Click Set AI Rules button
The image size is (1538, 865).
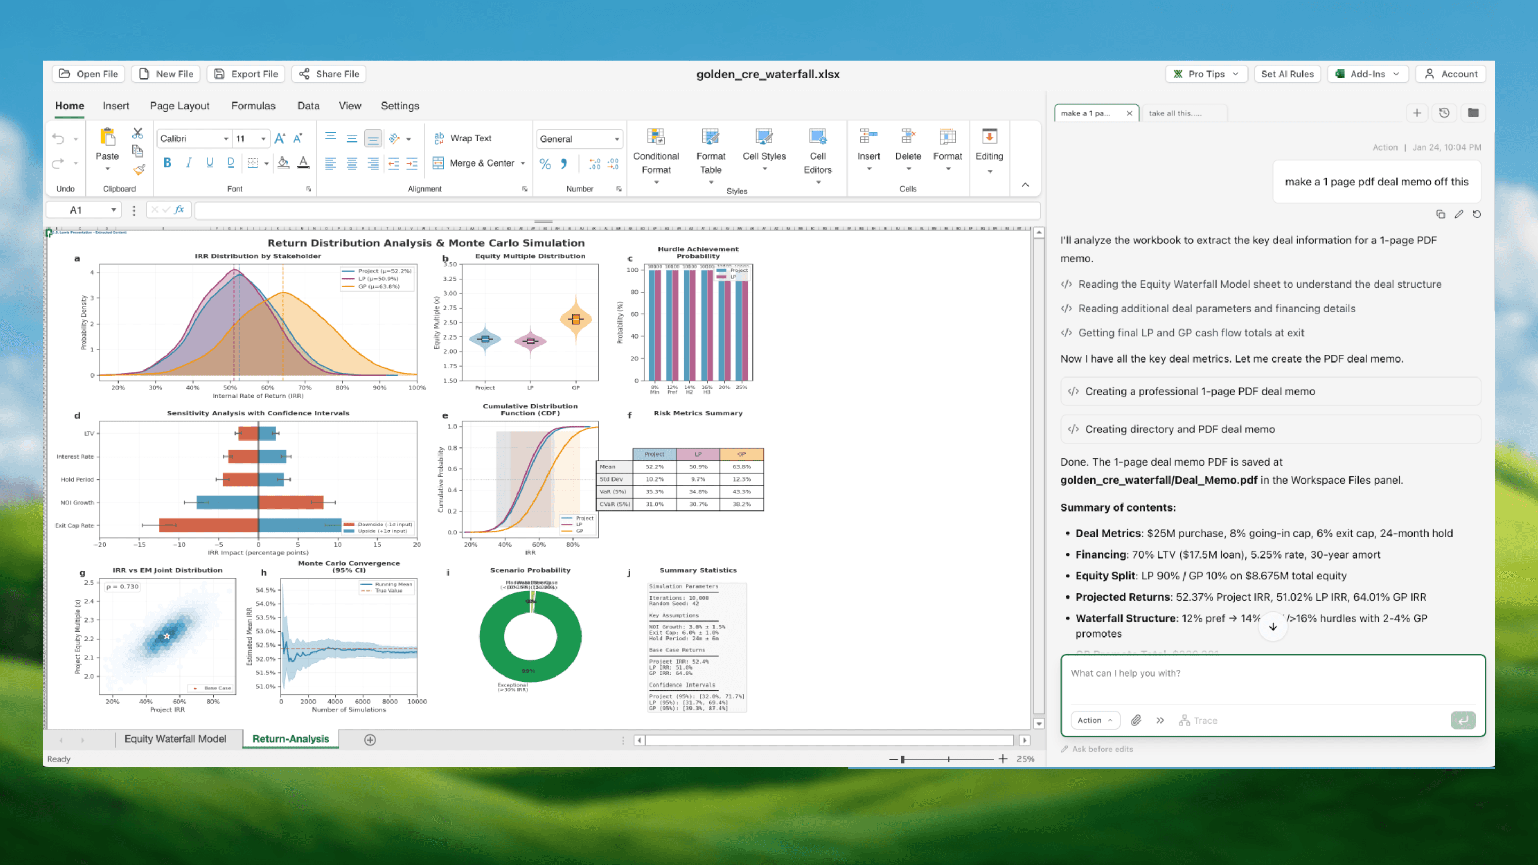(1287, 74)
